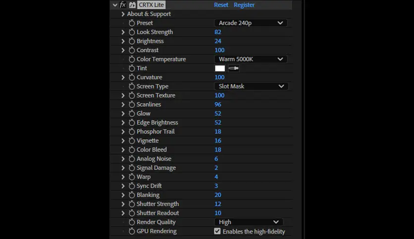Click the Reset link
This screenshot has height=239, width=414.
coord(221,5)
